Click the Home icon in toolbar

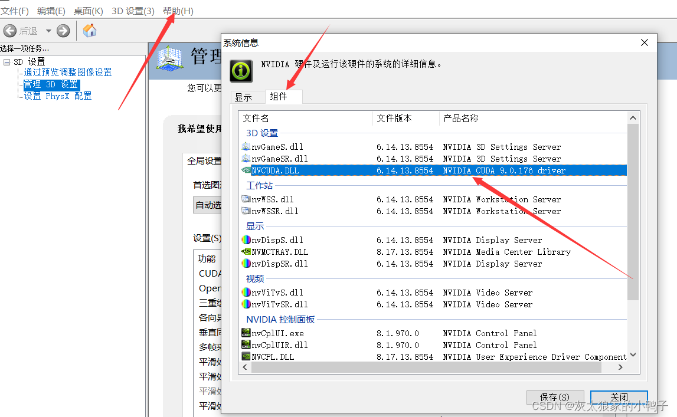point(90,31)
